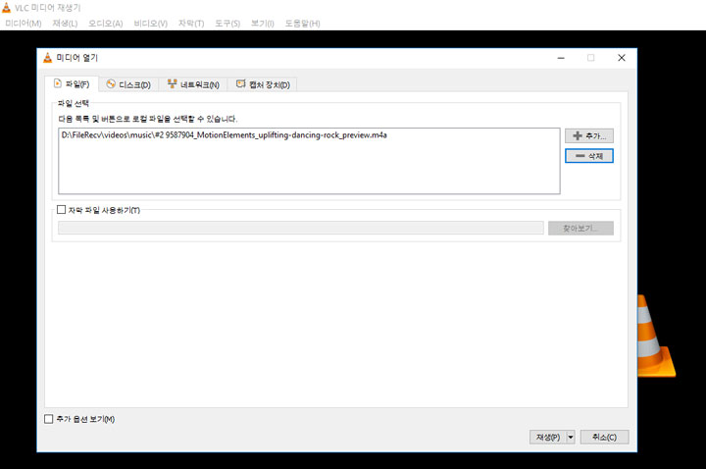The height and width of the screenshot is (469, 706).
Task: Click the 취소(C) cancel button
Action: click(604, 437)
